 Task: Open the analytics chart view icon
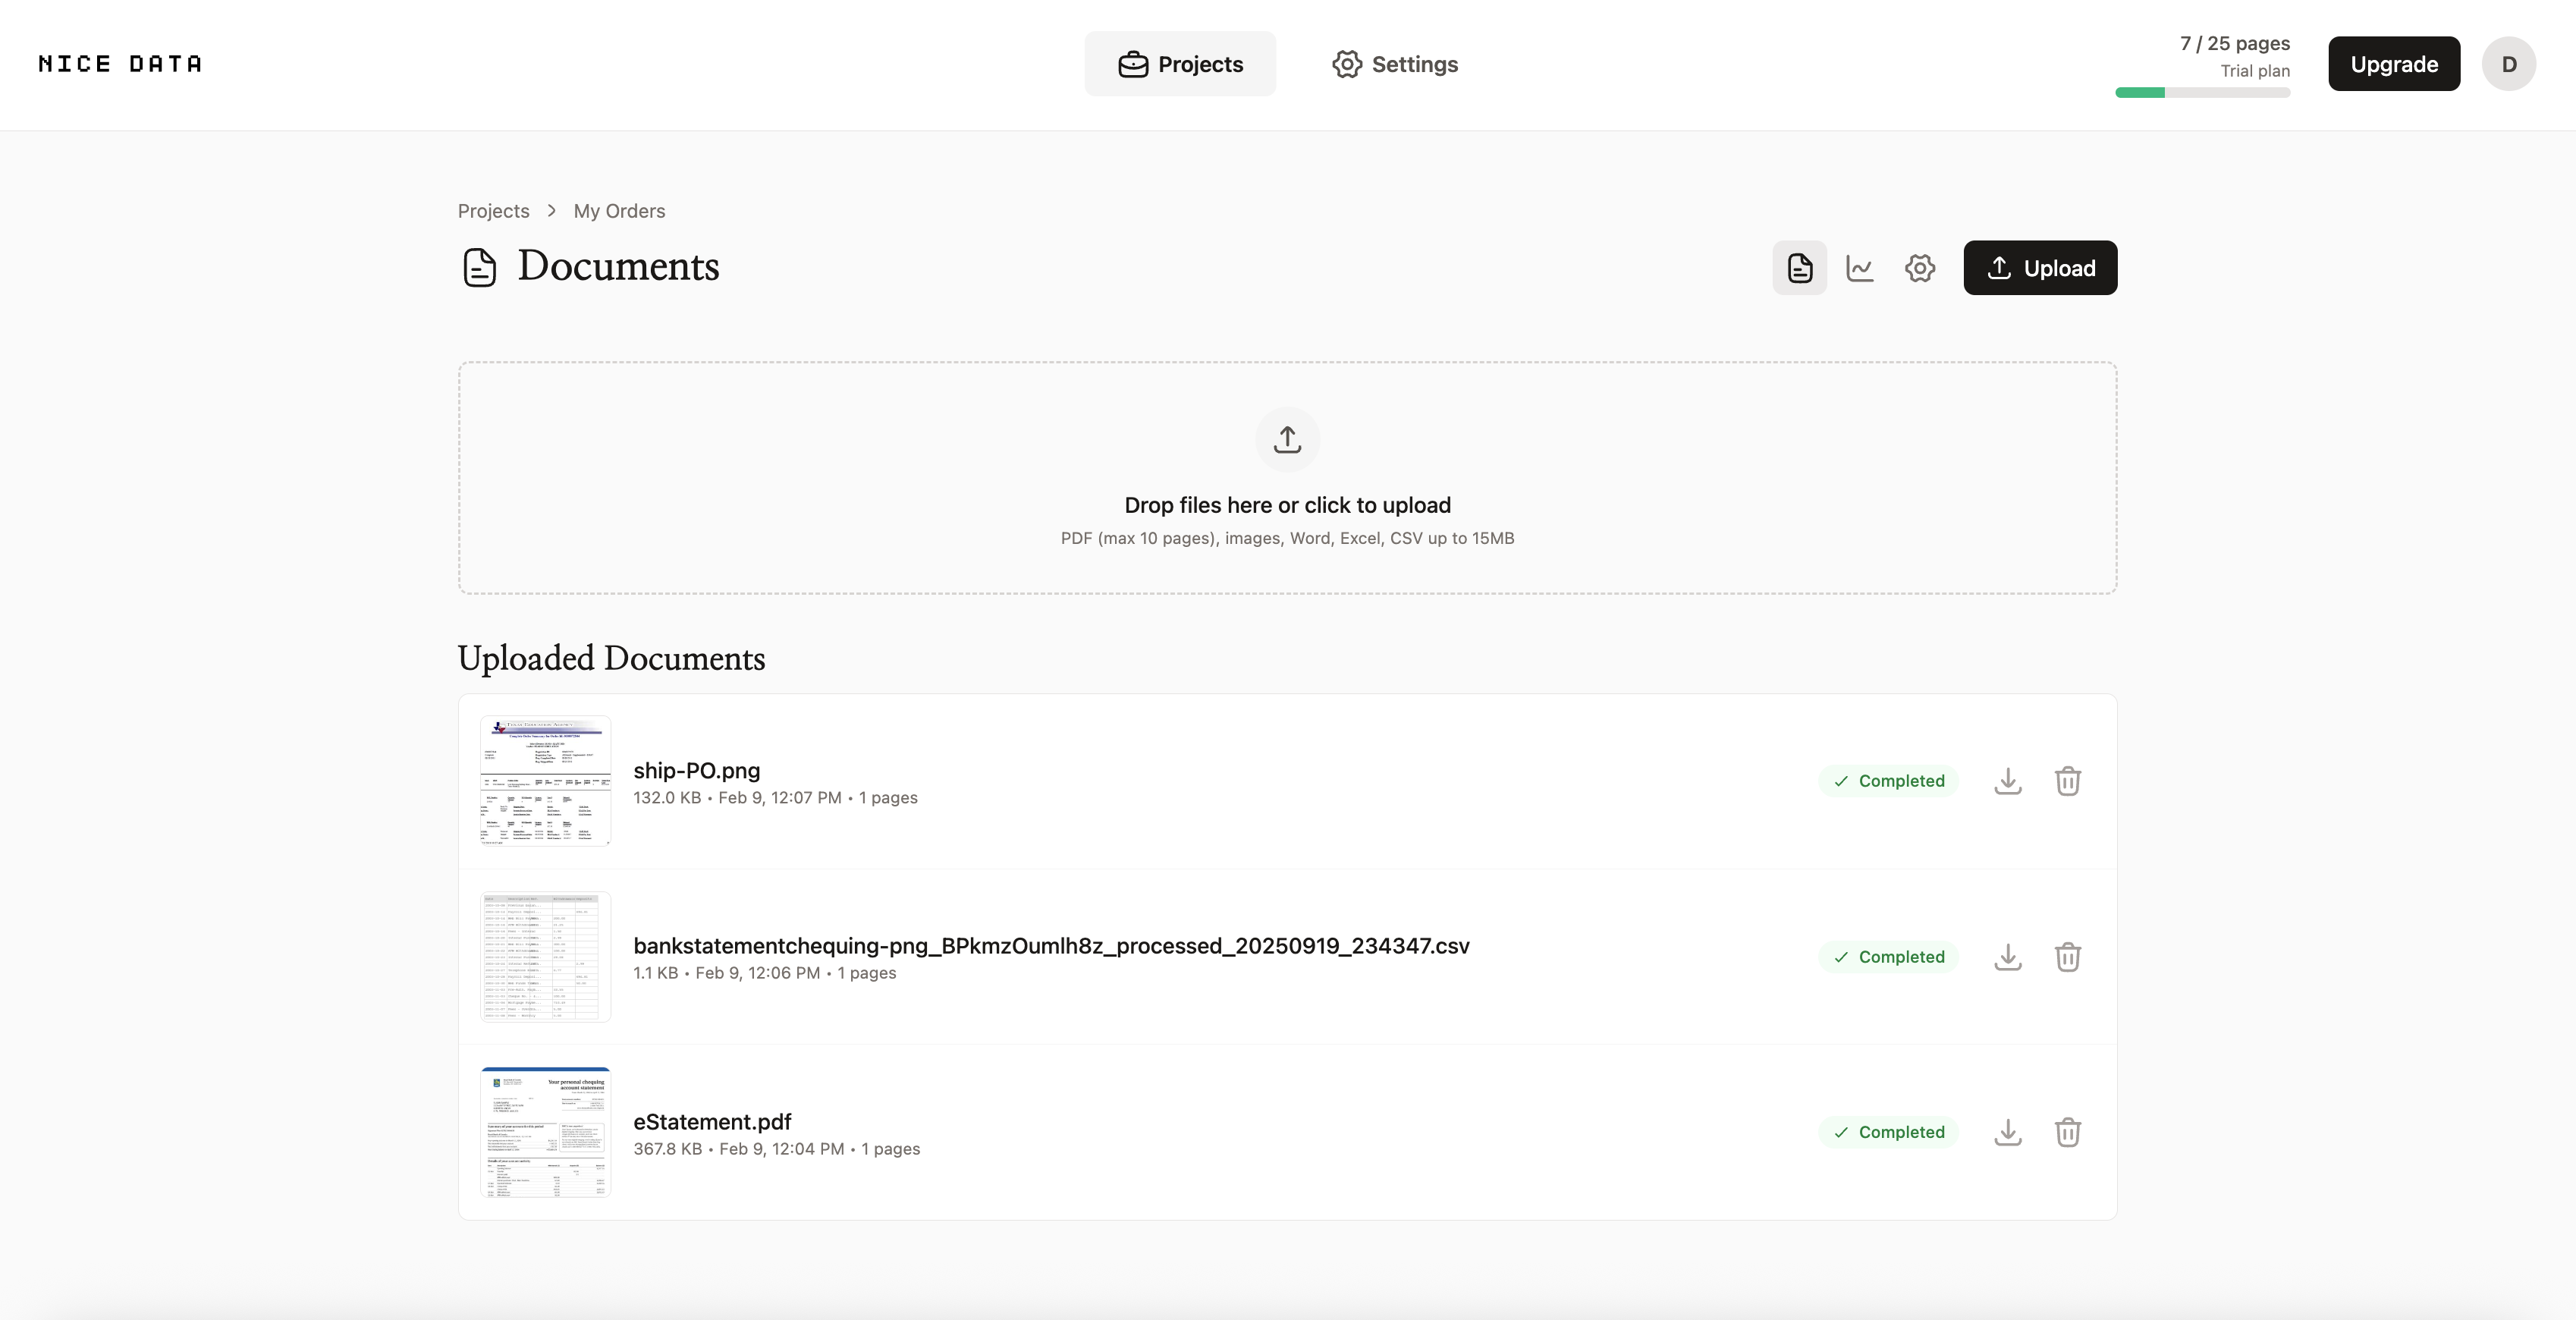coord(1859,268)
